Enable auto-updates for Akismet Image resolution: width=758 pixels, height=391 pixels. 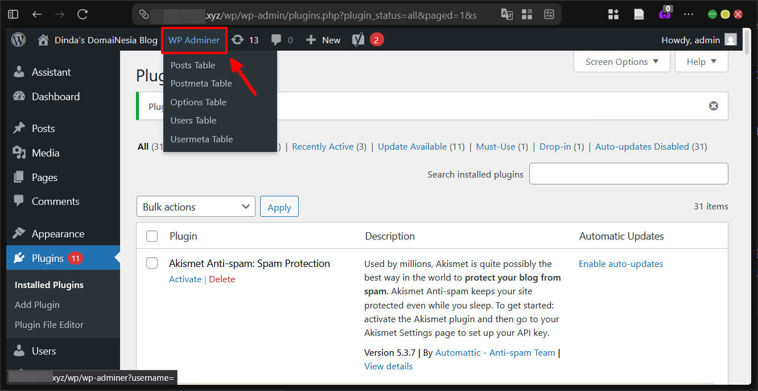tap(621, 264)
